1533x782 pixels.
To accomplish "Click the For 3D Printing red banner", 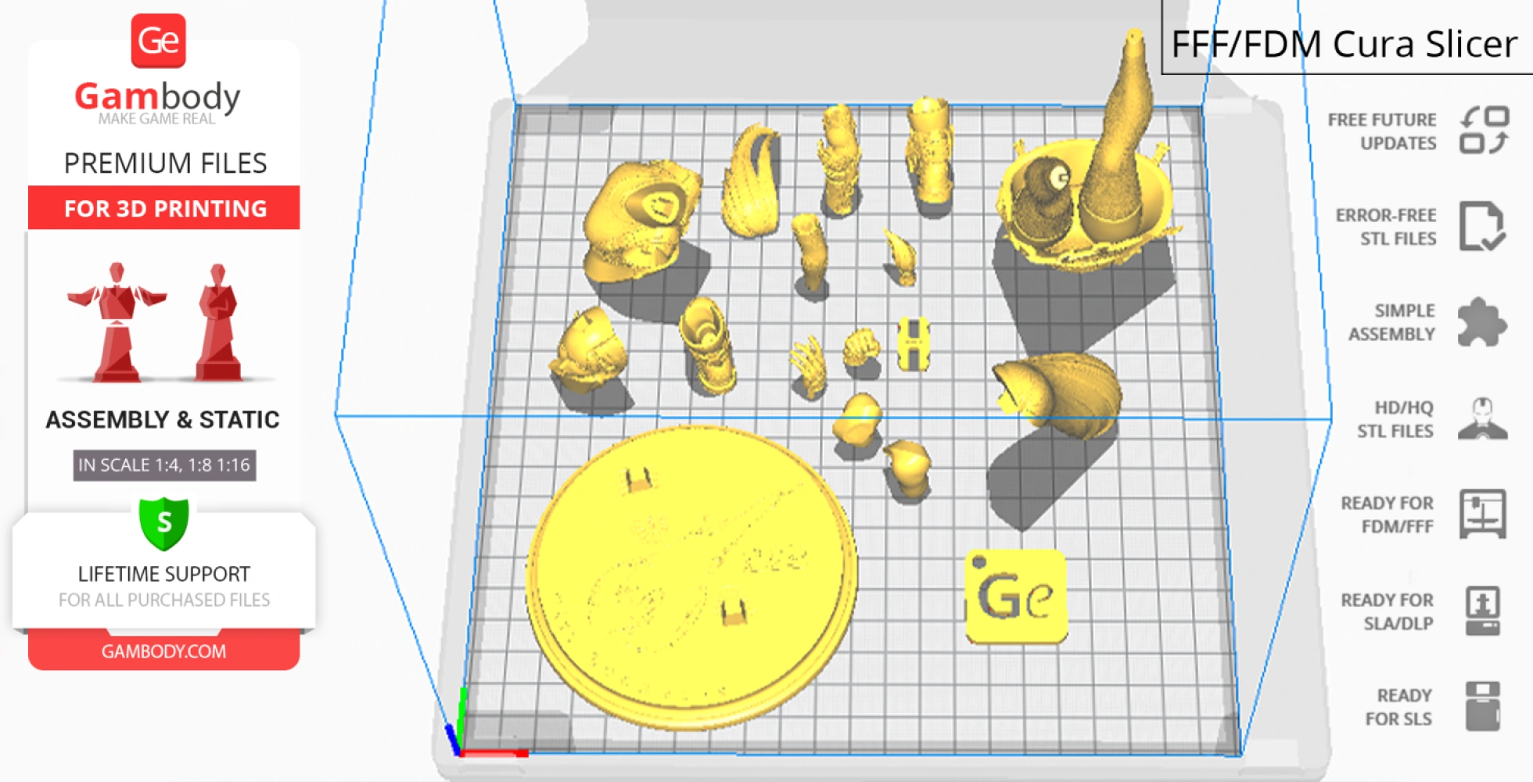I will click(x=164, y=208).
